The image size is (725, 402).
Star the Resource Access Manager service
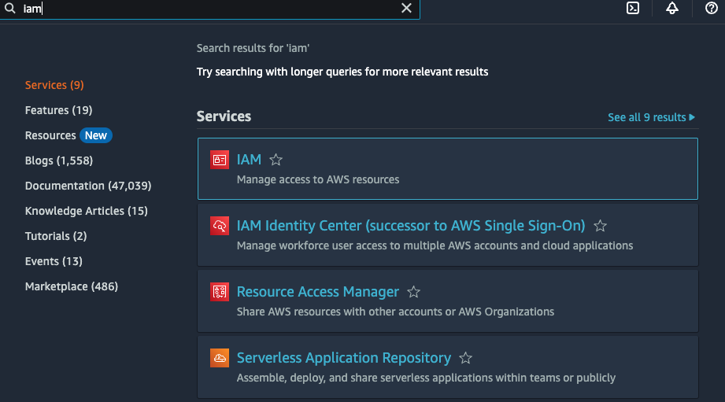[413, 292]
